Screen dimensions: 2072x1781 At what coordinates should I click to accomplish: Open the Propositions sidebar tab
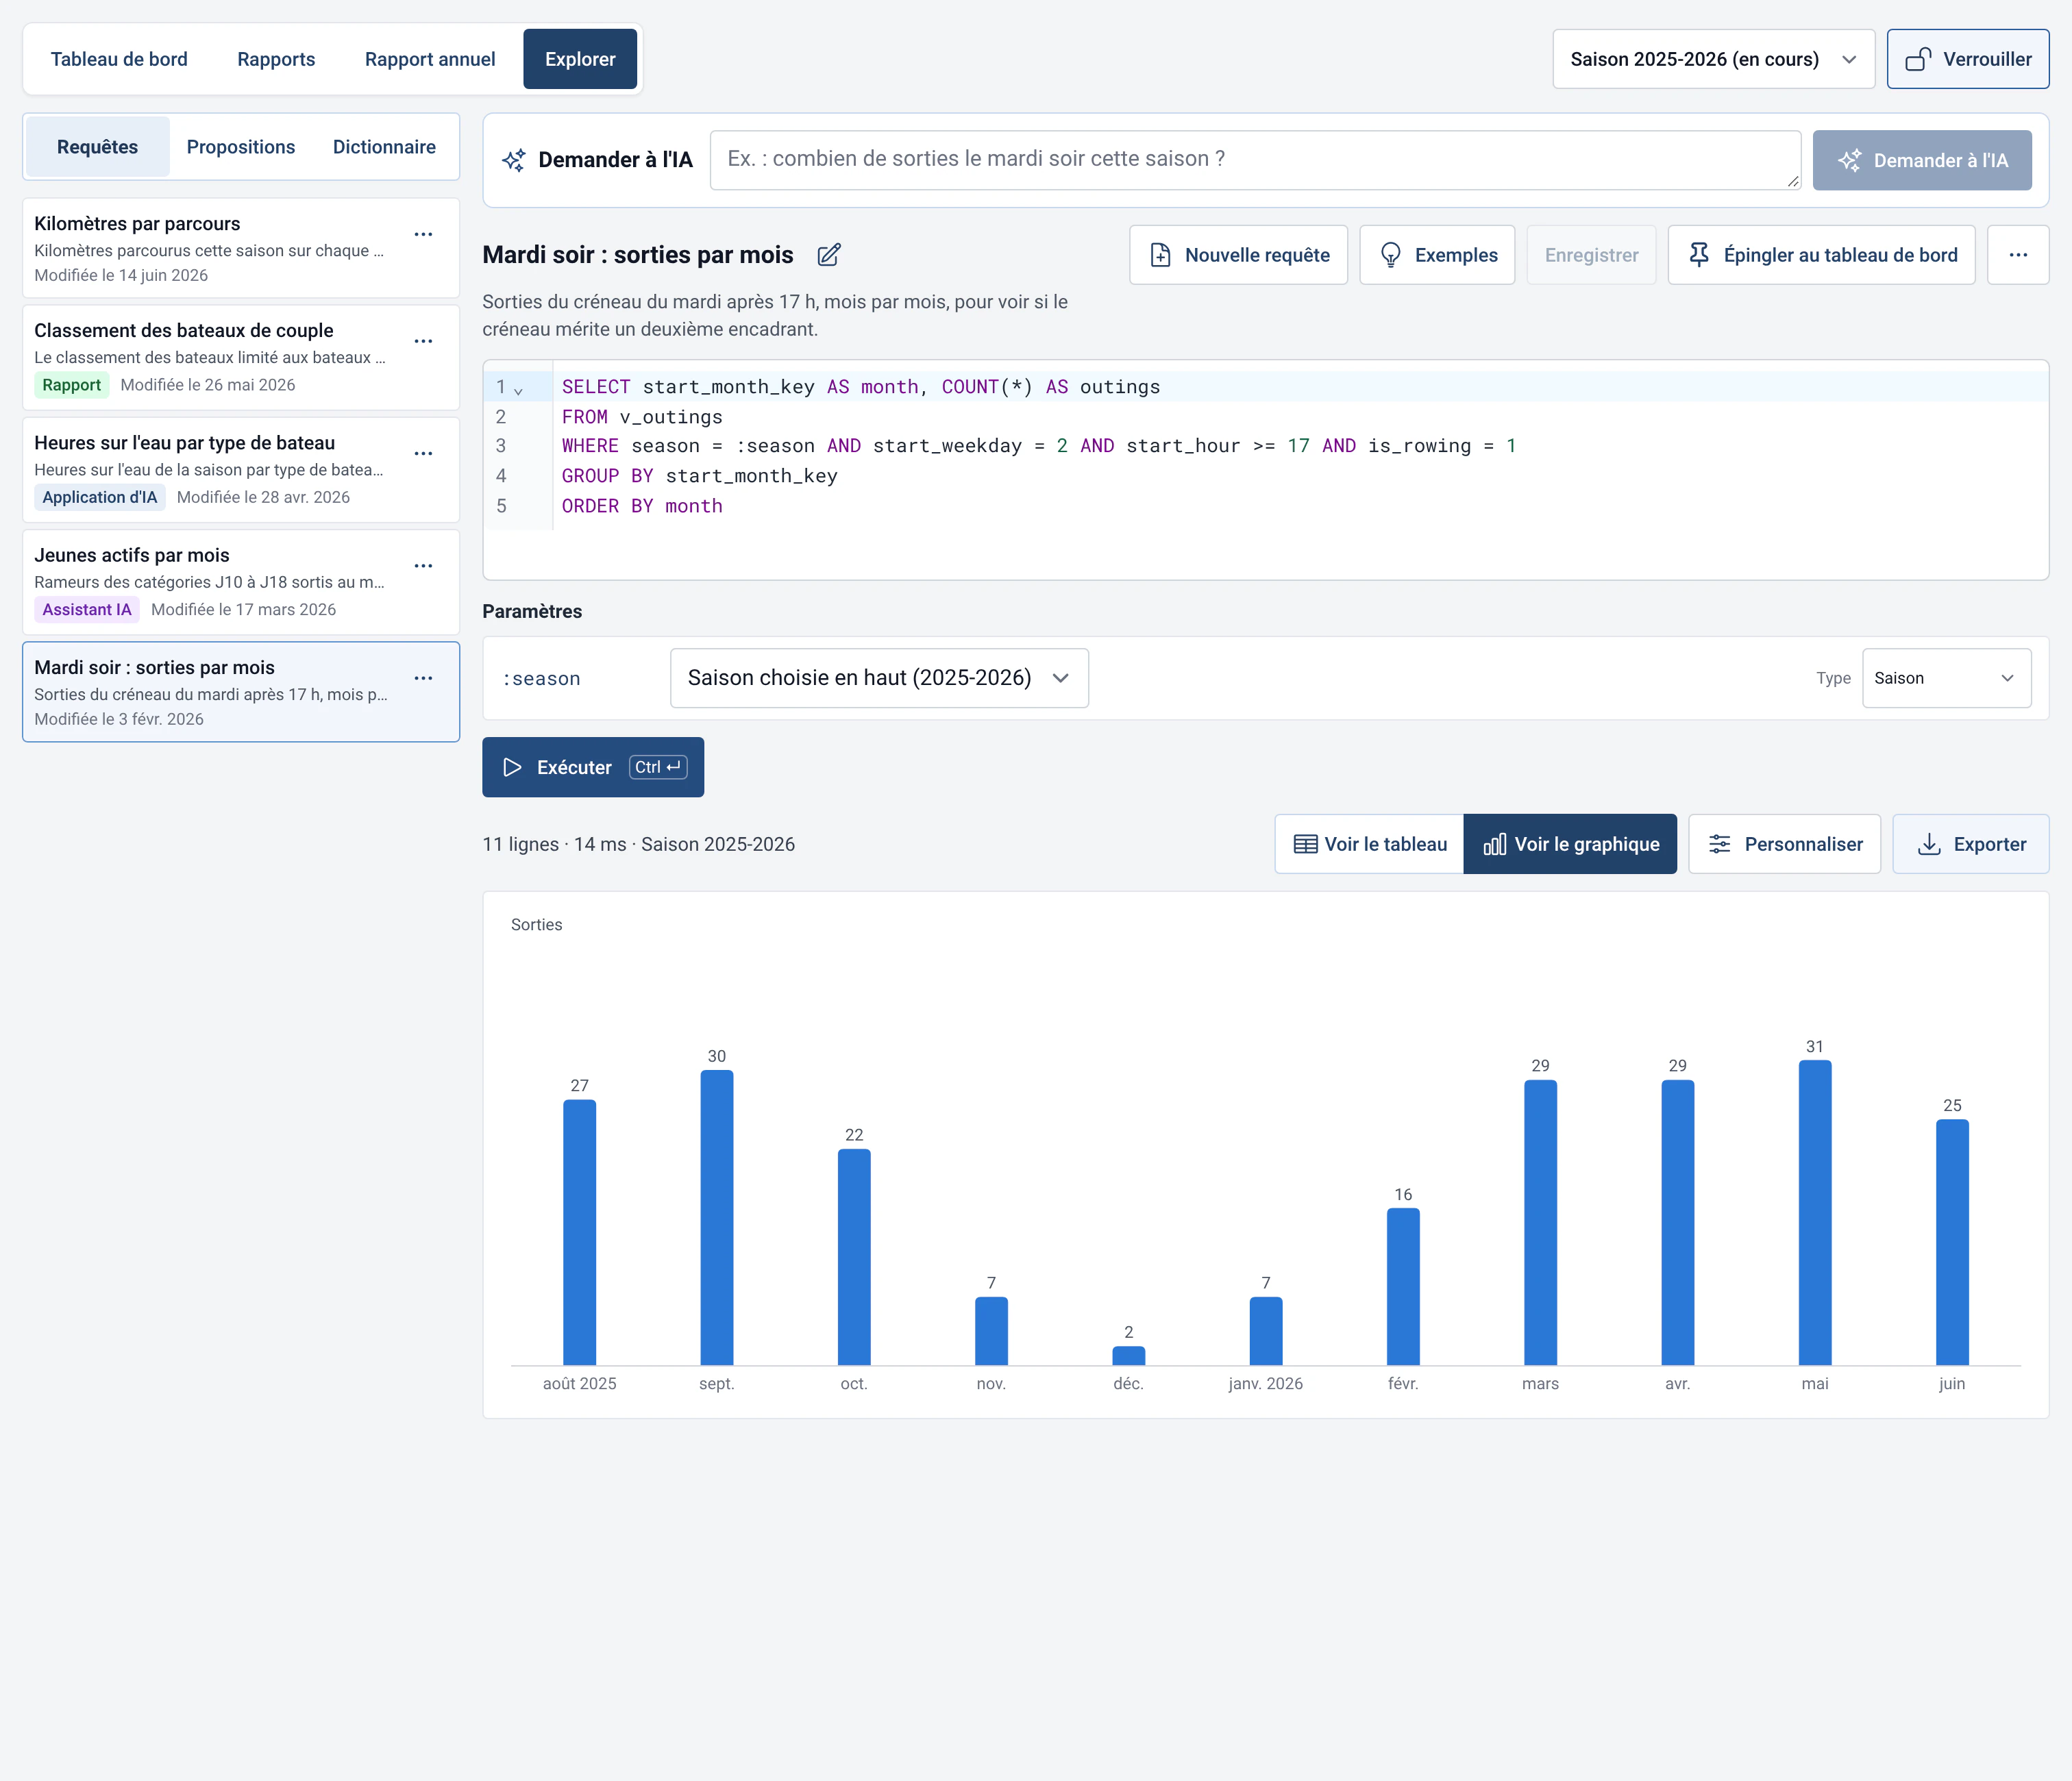(241, 147)
